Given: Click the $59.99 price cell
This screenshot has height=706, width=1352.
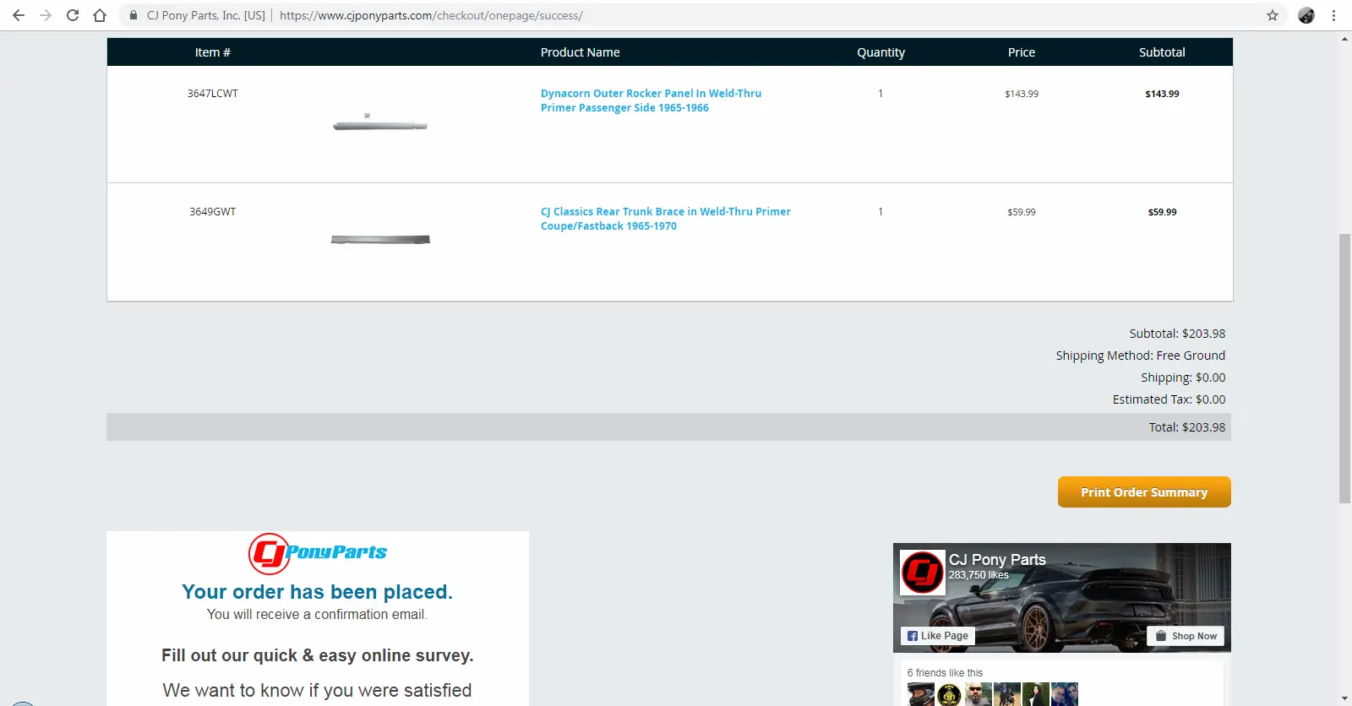Looking at the screenshot, I should [x=1022, y=212].
